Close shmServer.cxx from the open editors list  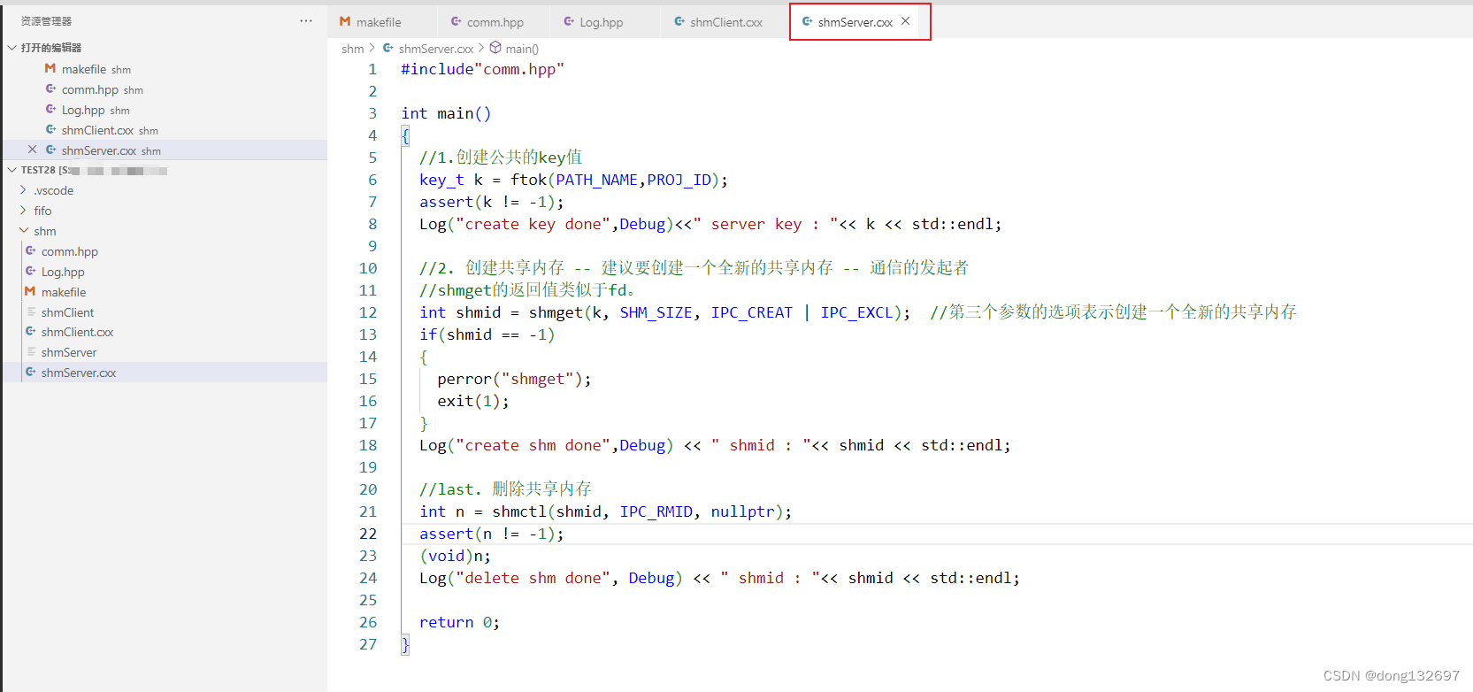point(32,150)
